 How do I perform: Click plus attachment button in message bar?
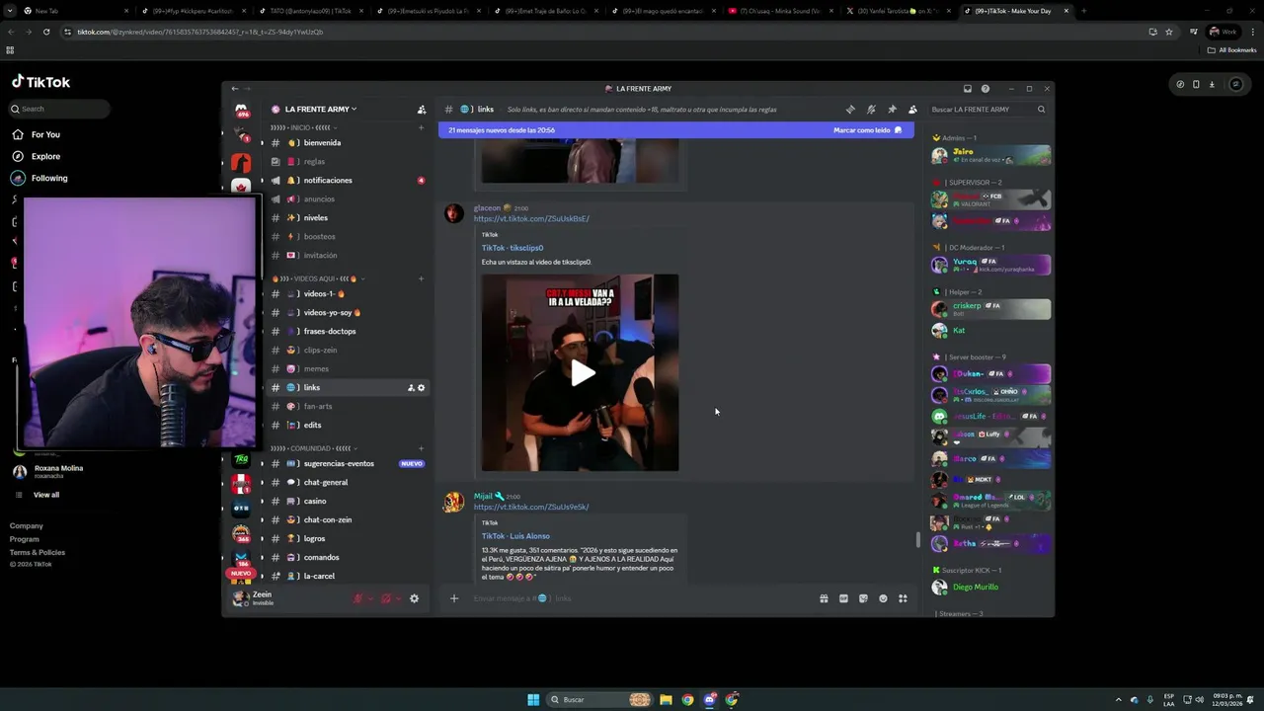454,598
